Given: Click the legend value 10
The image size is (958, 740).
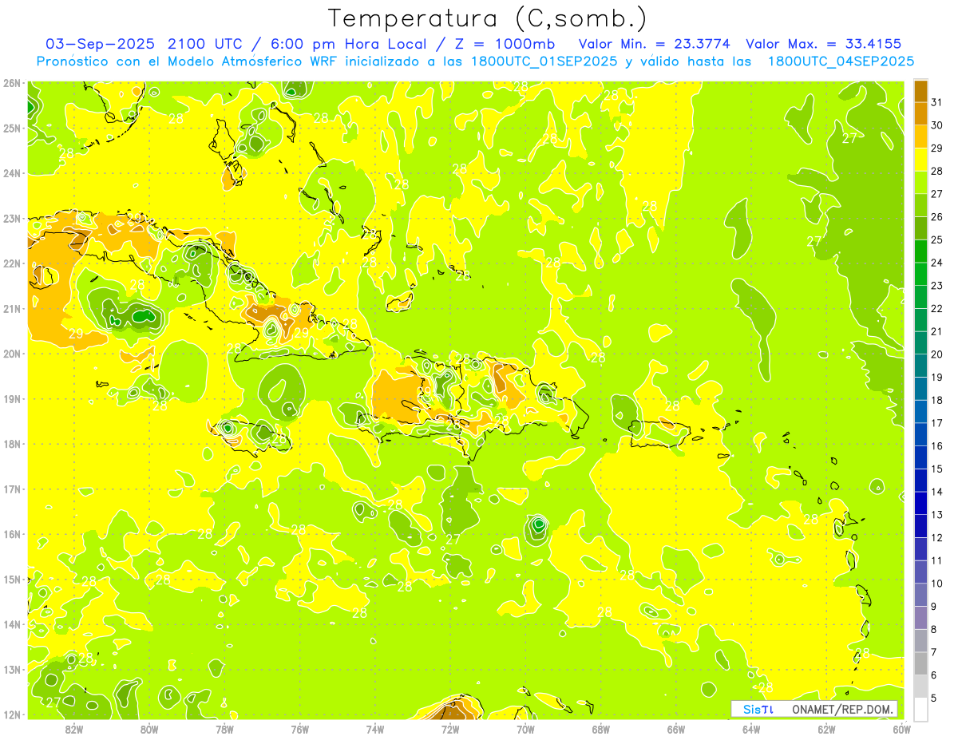Looking at the screenshot, I should pos(937,584).
